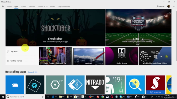The height and width of the screenshot is (99, 177).
Task: Click the taskbar search box
Action: [25, 97]
